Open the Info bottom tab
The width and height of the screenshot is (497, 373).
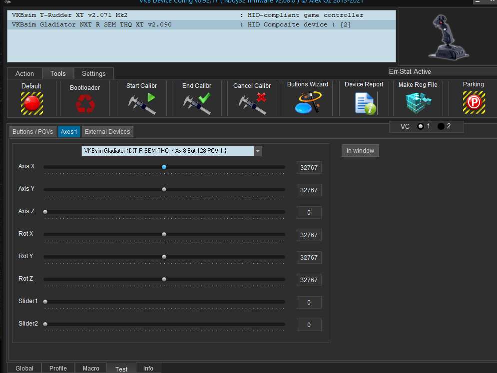click(x=148, y=368)
